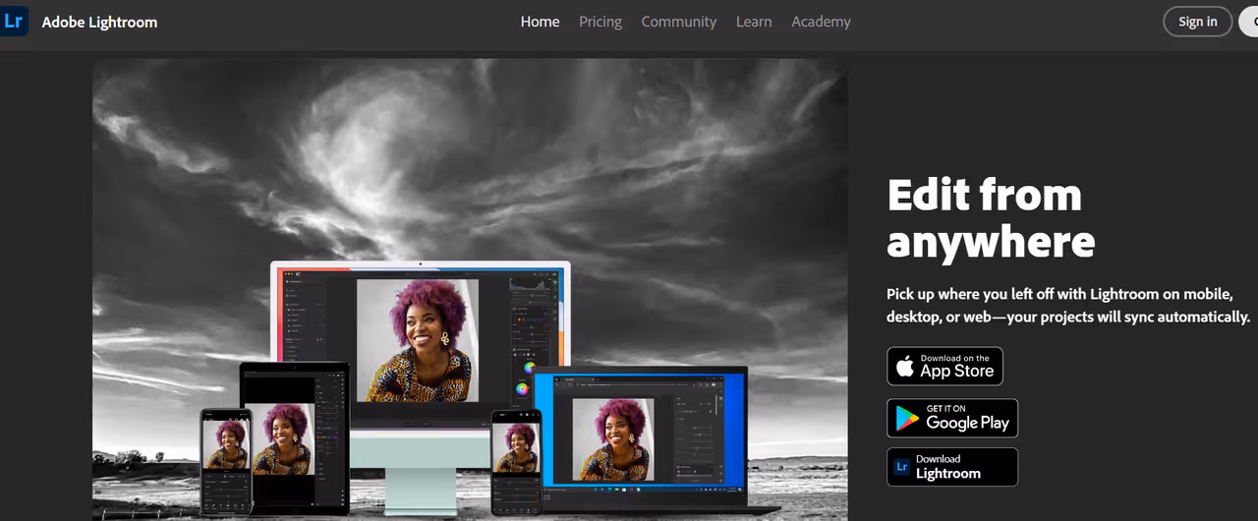Click the Lightroom Lr logo icon
The height and width of the screenshot is (521, 1258).
(x=14, y=21)
